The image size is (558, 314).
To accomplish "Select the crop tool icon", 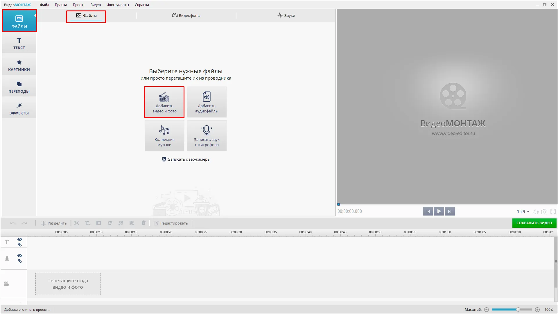I will pyautogui.click(x=87, y=223).
